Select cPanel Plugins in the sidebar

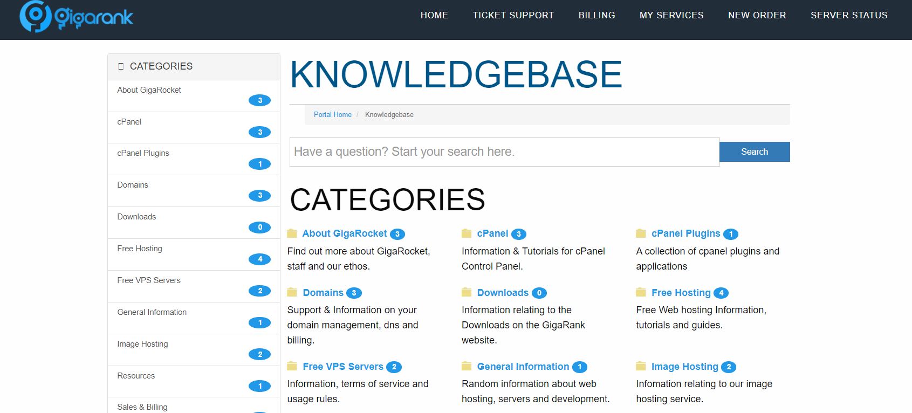point(194,159)
